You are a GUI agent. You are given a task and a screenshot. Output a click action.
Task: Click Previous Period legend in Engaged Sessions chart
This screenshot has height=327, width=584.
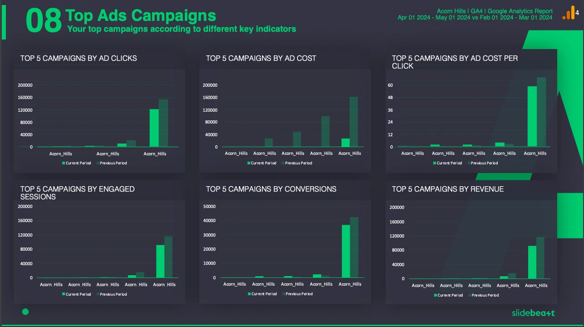[112, 294]
